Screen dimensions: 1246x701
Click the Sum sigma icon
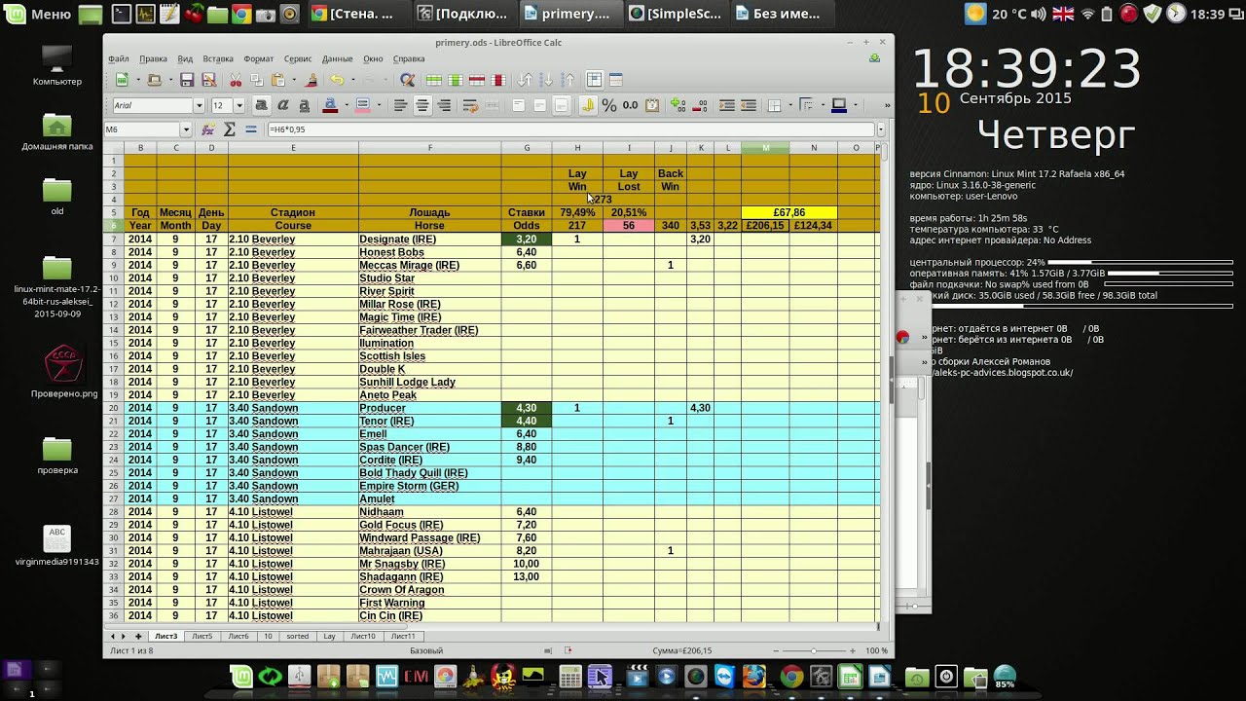(x=230, y=129)
